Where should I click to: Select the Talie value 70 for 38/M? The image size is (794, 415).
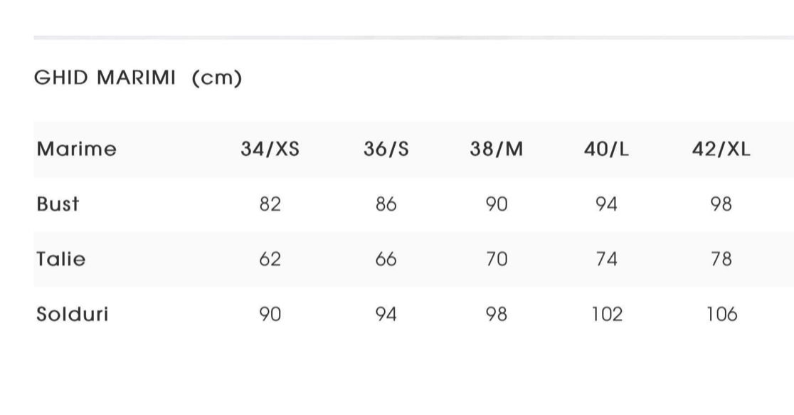[497, 259]
